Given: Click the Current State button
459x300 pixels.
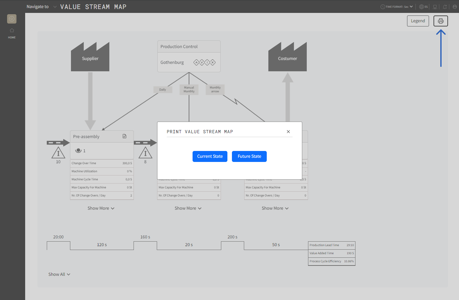Looking at the screenshot, I should click(x=210, y=156).
